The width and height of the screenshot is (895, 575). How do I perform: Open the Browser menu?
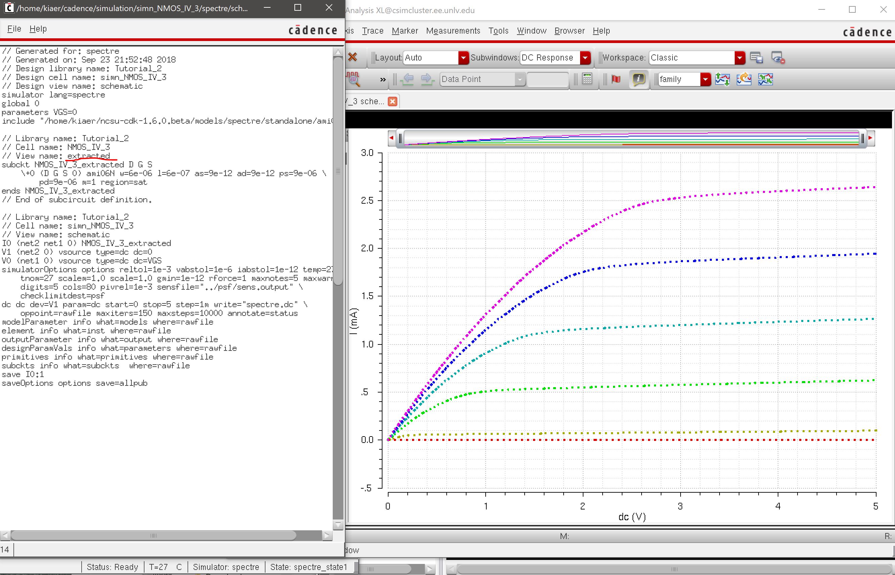tap(569, 31)
